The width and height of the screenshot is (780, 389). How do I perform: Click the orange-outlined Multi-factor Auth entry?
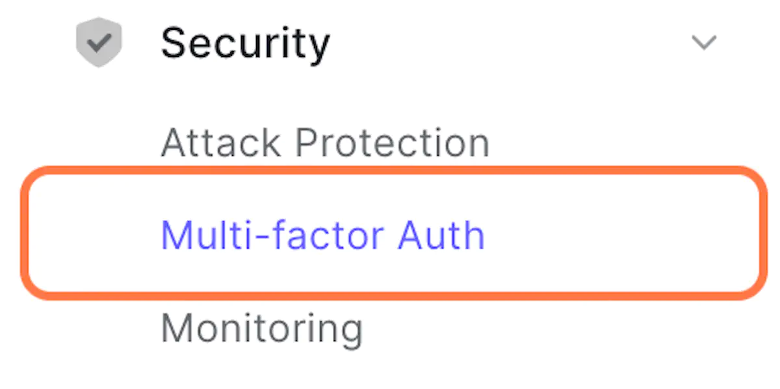(393, 234)
